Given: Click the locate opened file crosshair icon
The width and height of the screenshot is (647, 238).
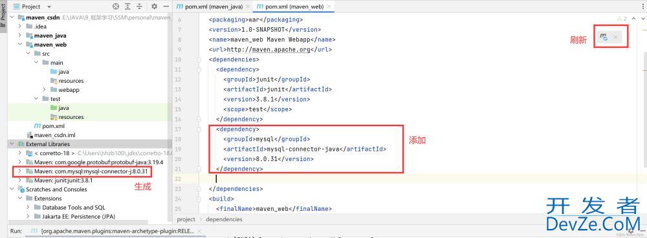Looking at the screenshot, I should pos(116,6).
